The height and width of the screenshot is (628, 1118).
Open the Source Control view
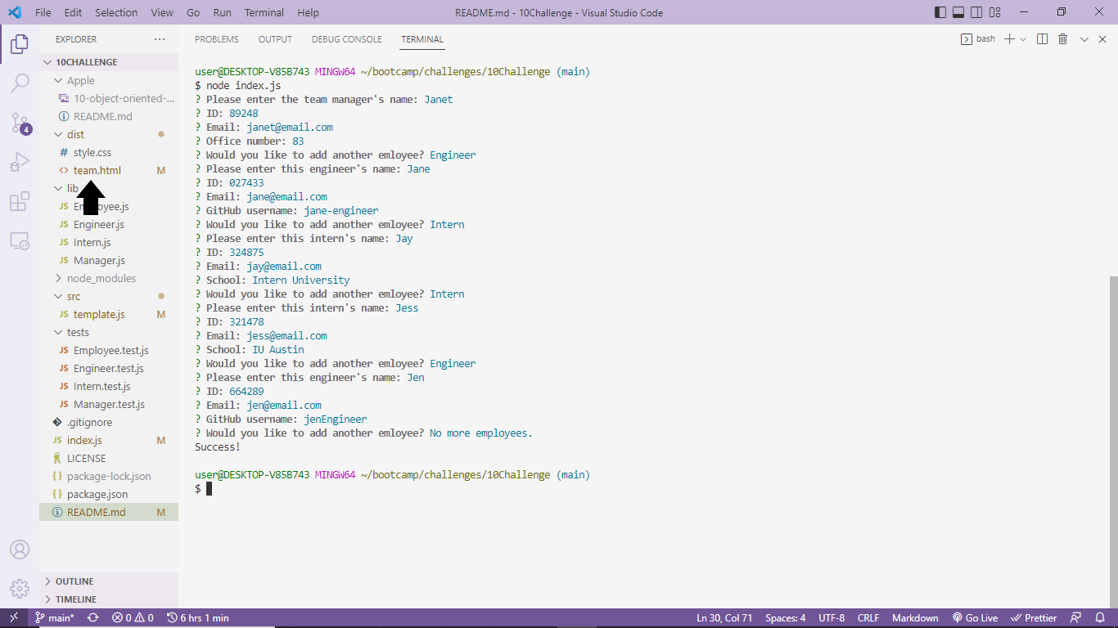20,123
